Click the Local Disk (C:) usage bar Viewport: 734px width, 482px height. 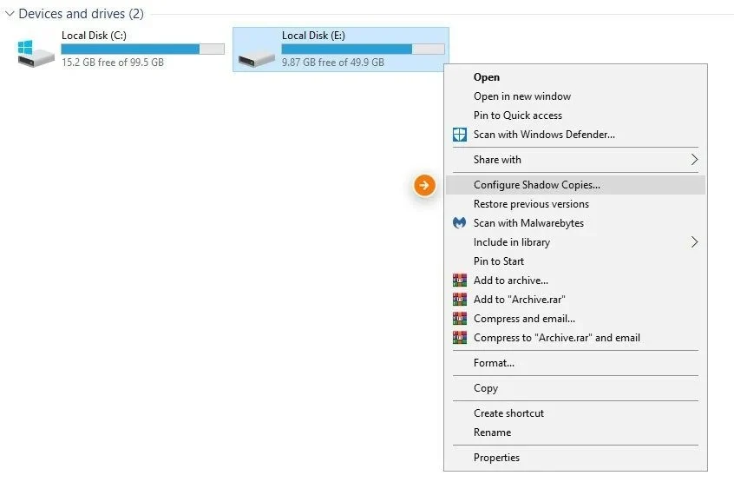point(143,49)
